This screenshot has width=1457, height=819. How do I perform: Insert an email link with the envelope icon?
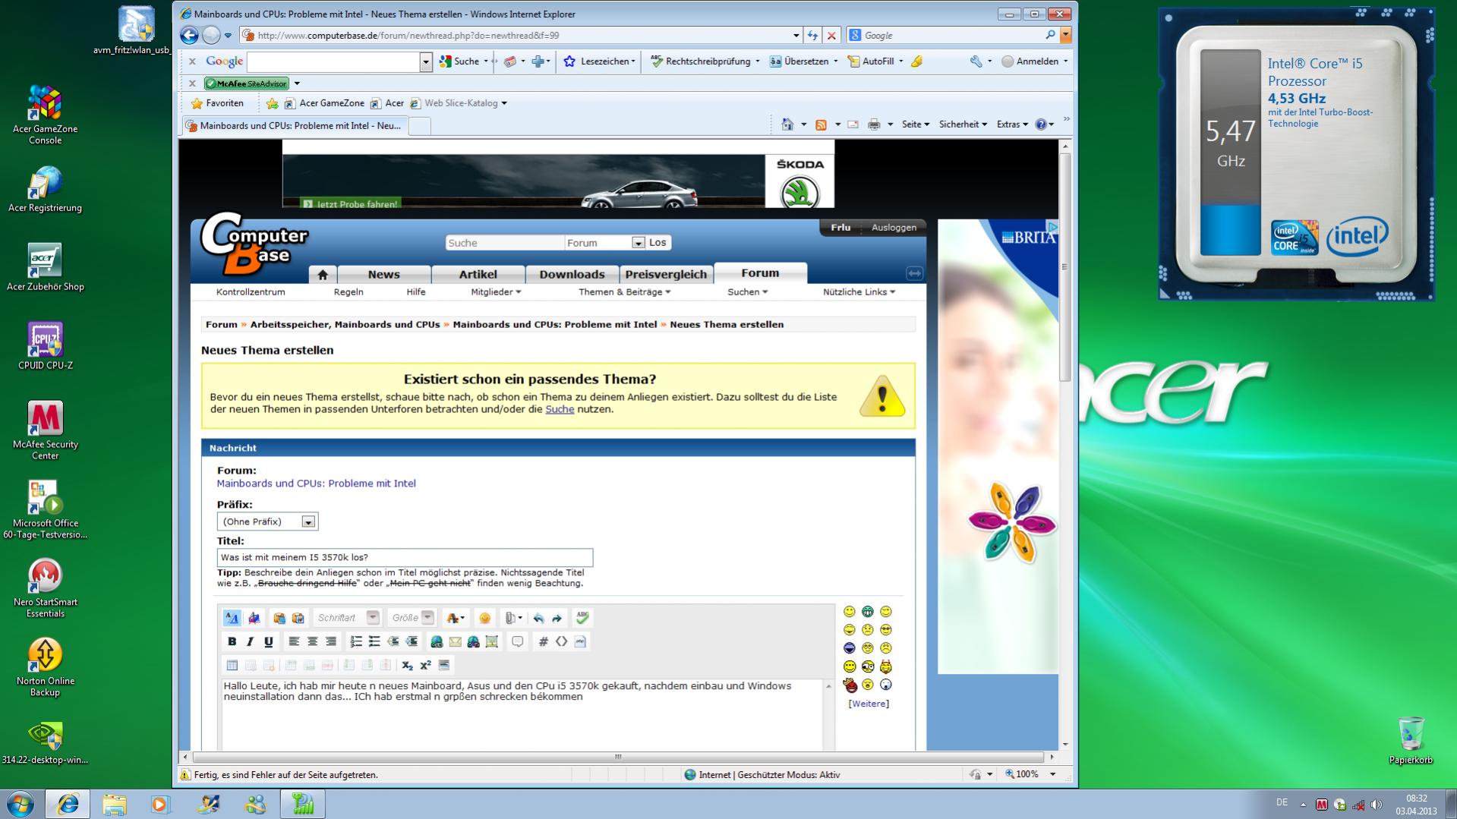click(x=455, y=641)
